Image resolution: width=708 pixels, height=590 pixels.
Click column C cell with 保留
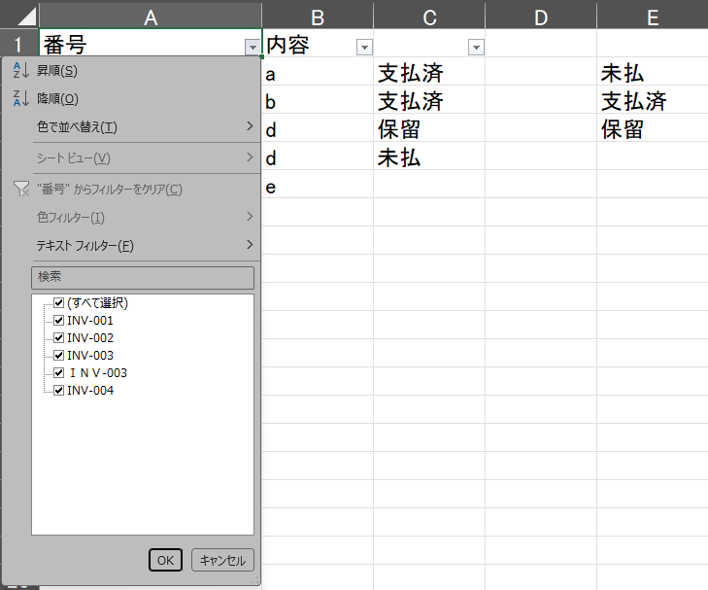coord(429,128)
